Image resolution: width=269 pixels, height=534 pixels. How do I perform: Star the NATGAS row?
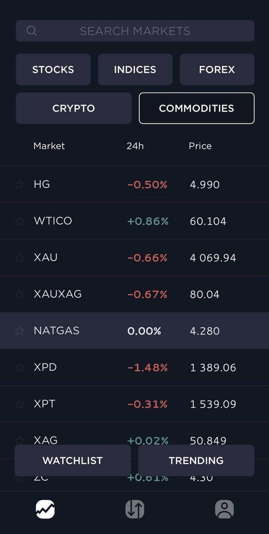[x=20, y=331]
